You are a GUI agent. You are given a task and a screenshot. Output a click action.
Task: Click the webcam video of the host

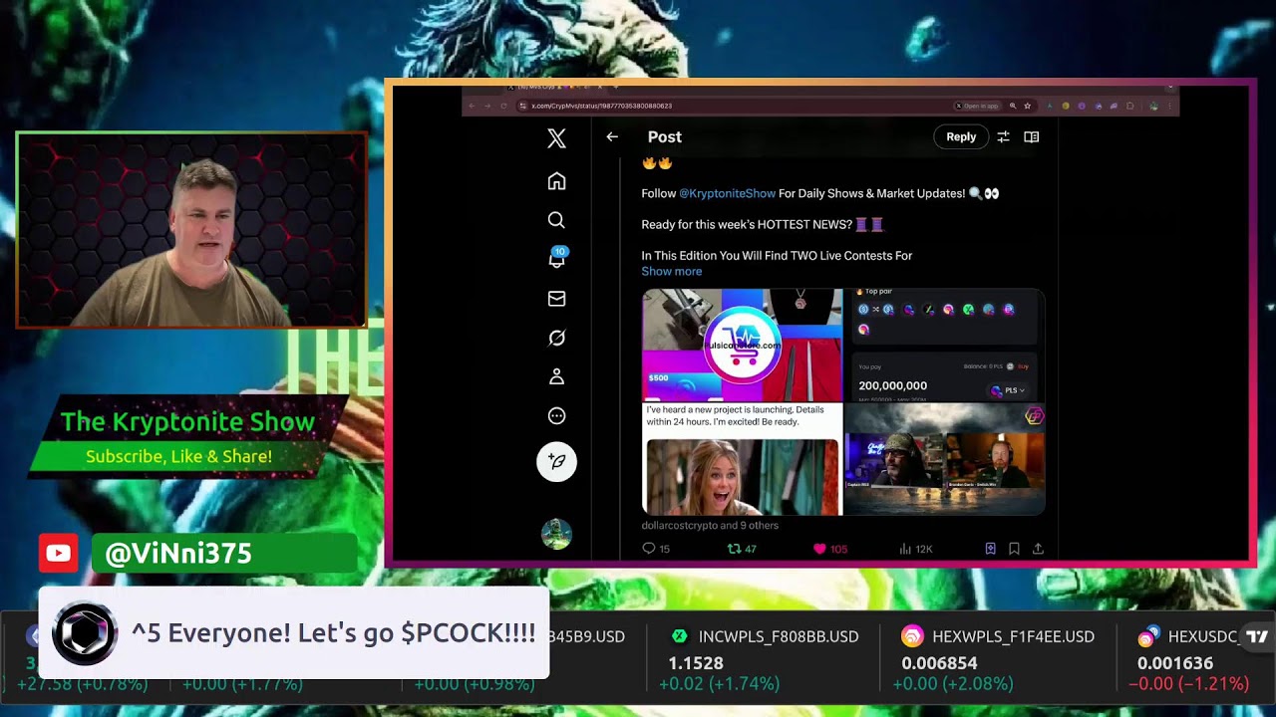(191, 230)
